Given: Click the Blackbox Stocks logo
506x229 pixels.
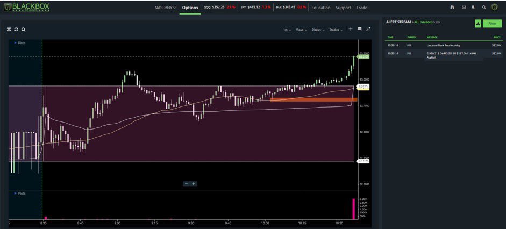Looking at the screenshot, I should 26,7.
